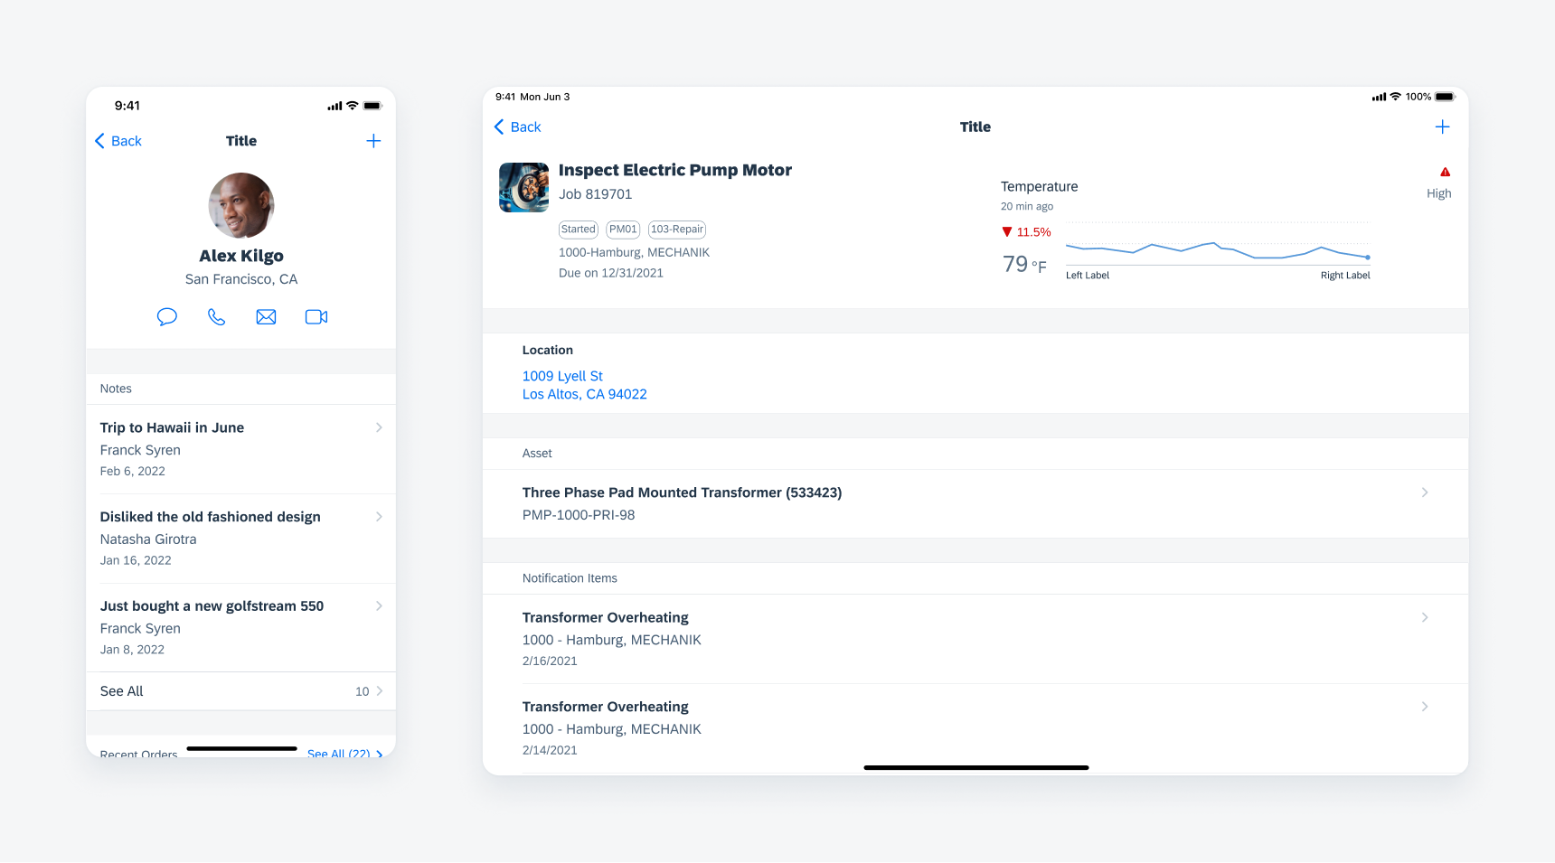
Task: Select the PM01 tag
Action: (623, 230)
